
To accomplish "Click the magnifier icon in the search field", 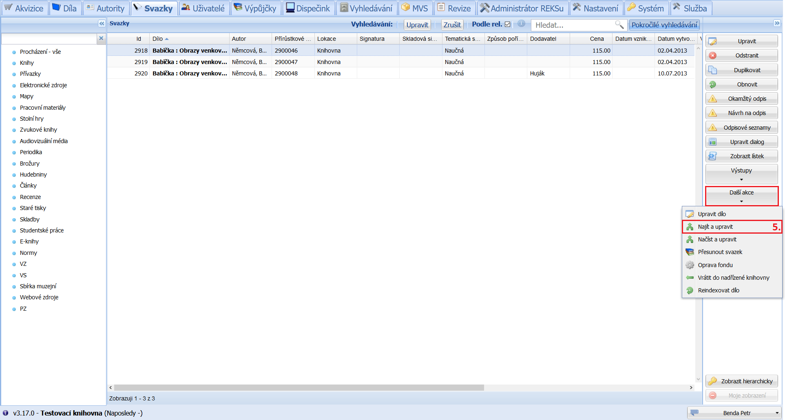I will click(619, 25).
